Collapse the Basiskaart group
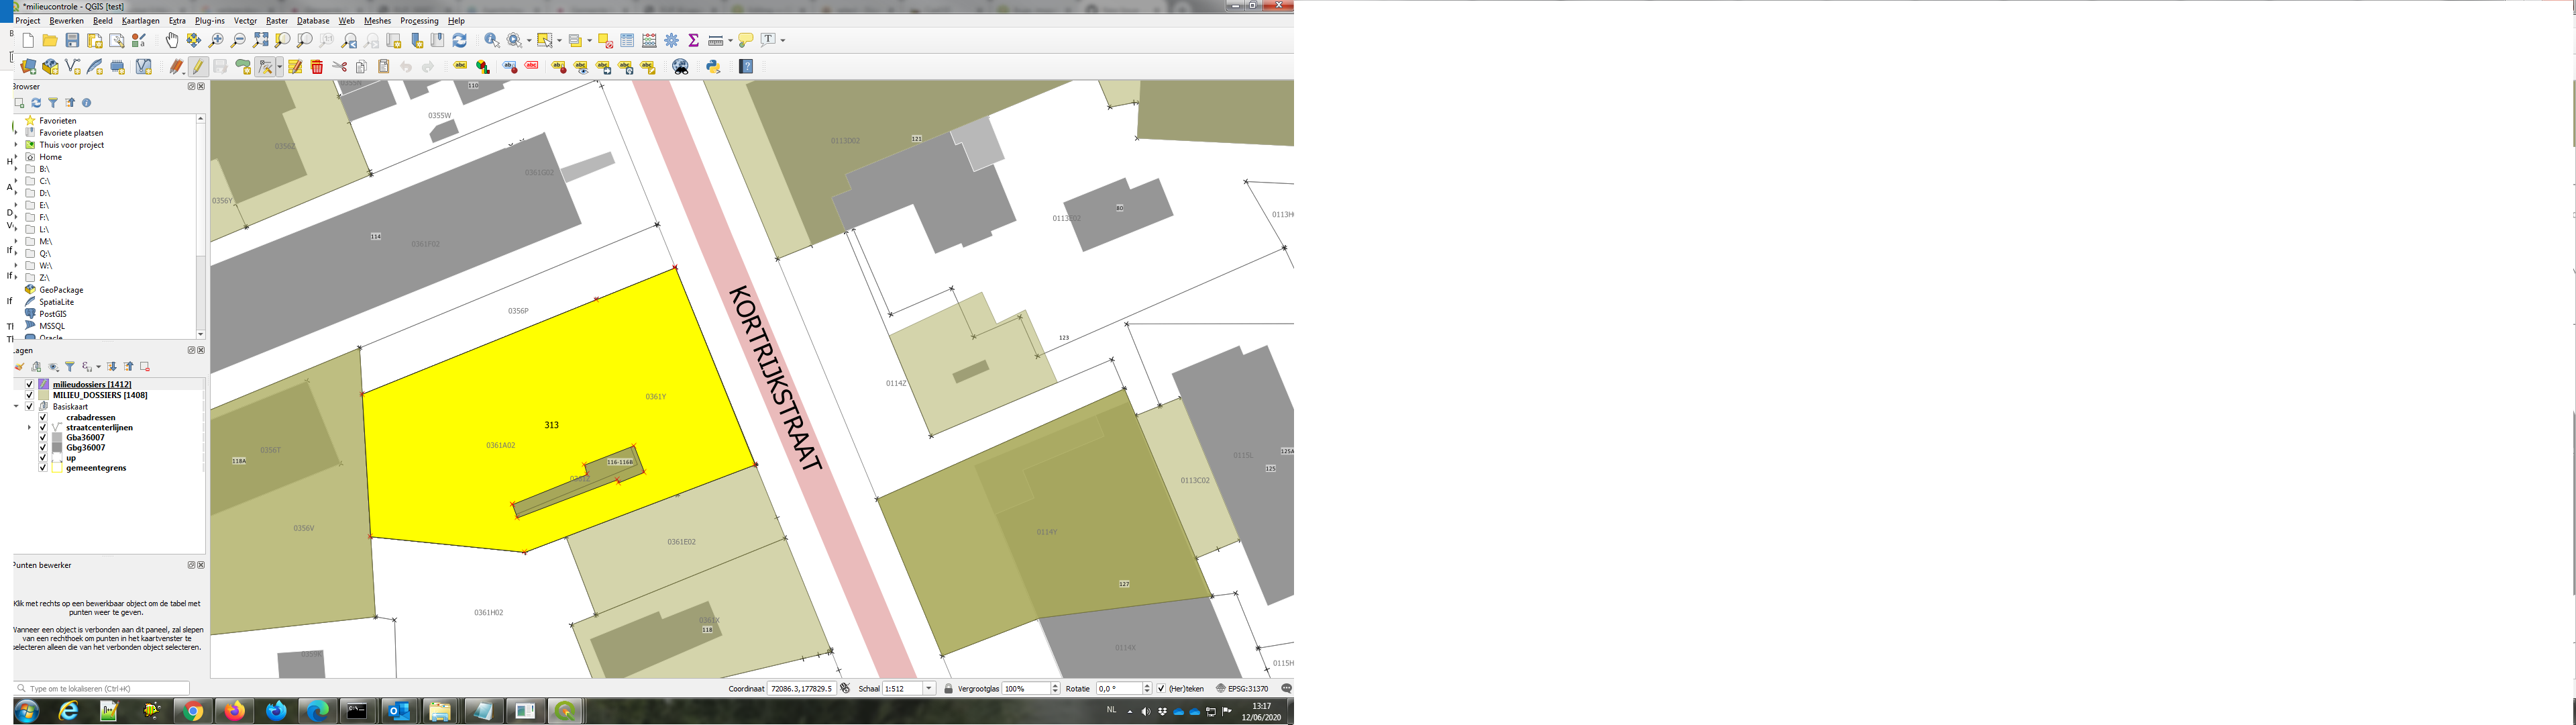This screenshot has height=725, width=2576. (16, 407)
